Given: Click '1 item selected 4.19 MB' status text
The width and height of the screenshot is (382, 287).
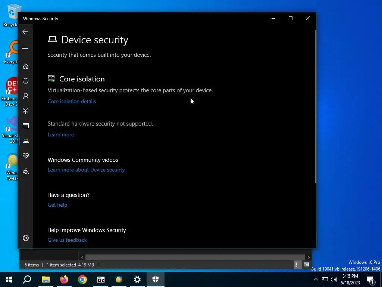Looking at the screenshot, I should [x=70, y=265].
